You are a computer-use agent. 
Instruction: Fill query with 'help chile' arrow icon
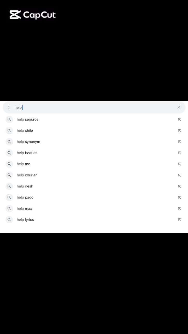coord(179,130)
